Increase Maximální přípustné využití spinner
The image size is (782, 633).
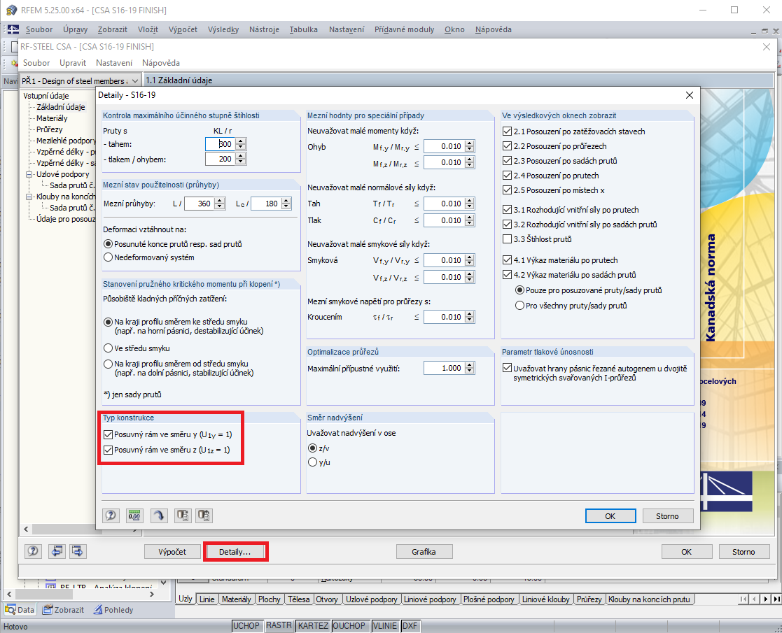[470, 365]
